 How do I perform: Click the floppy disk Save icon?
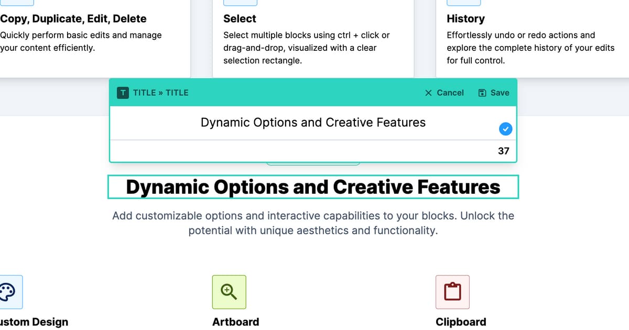coord(482,93)
